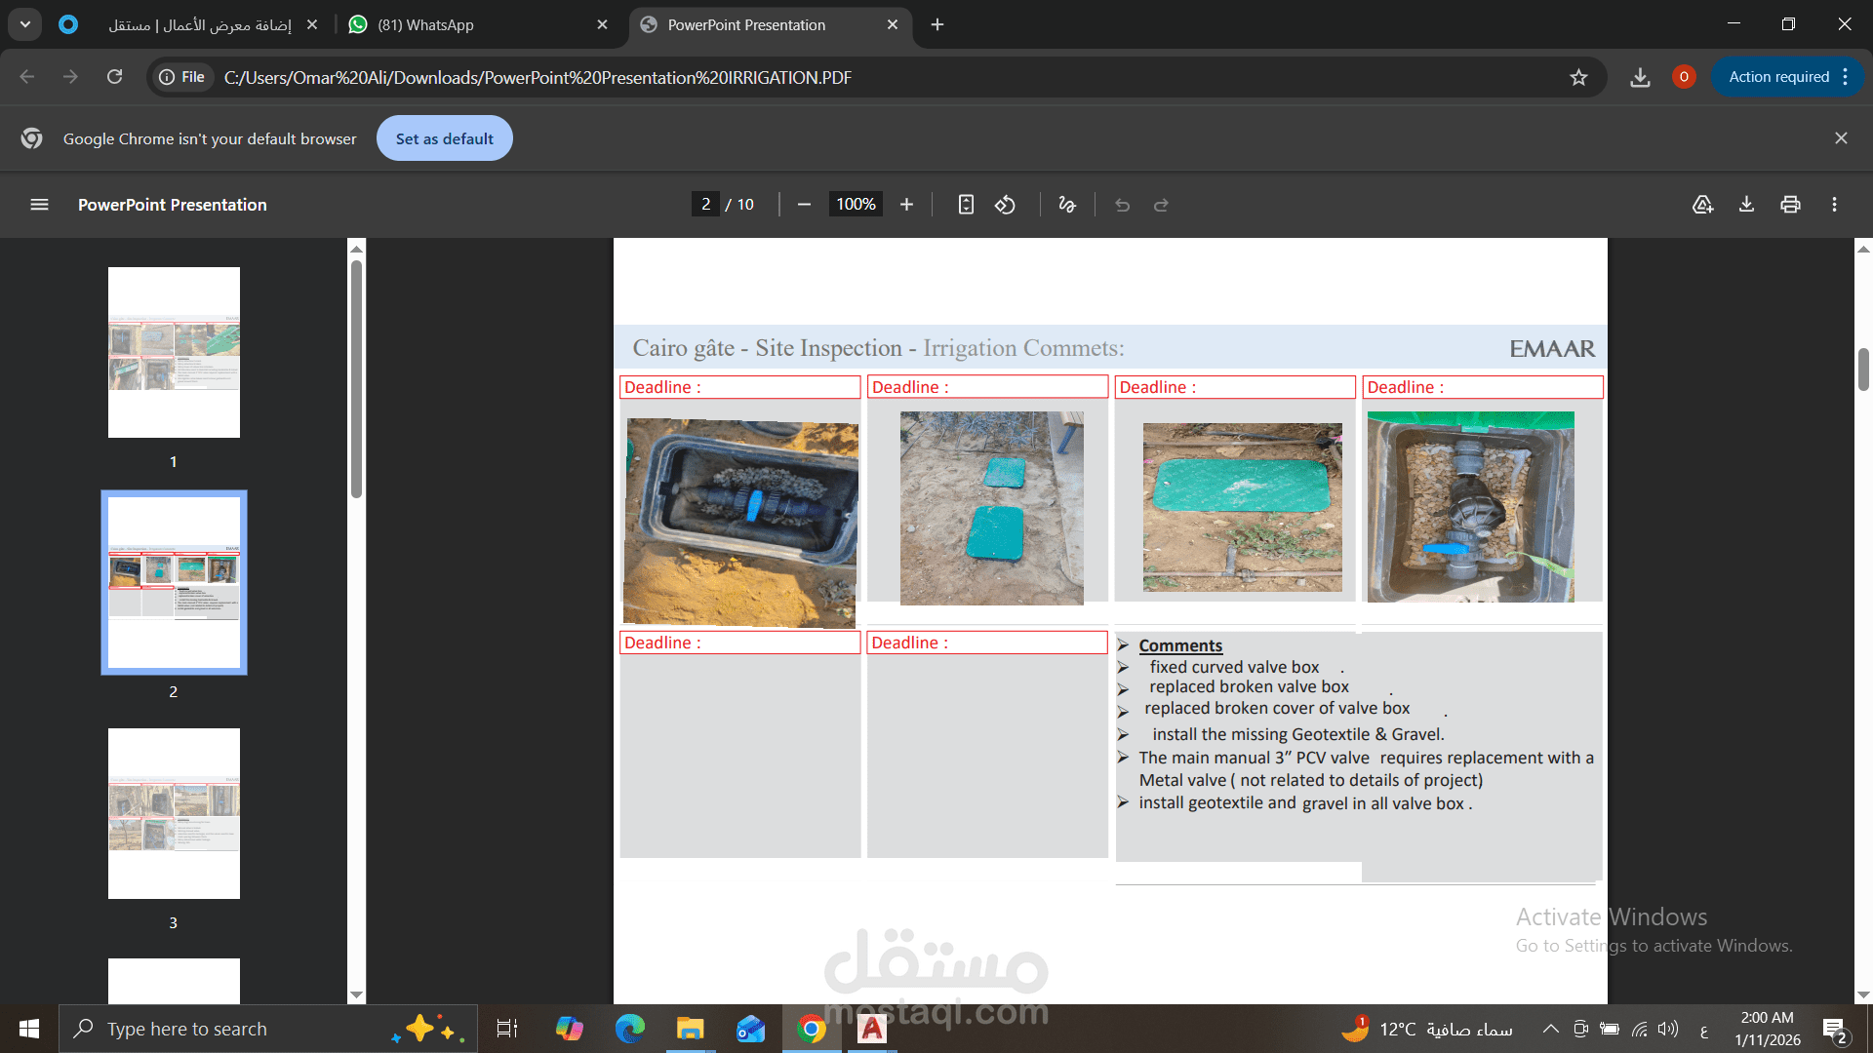Click the page number input field

click(x=705, y=205)
